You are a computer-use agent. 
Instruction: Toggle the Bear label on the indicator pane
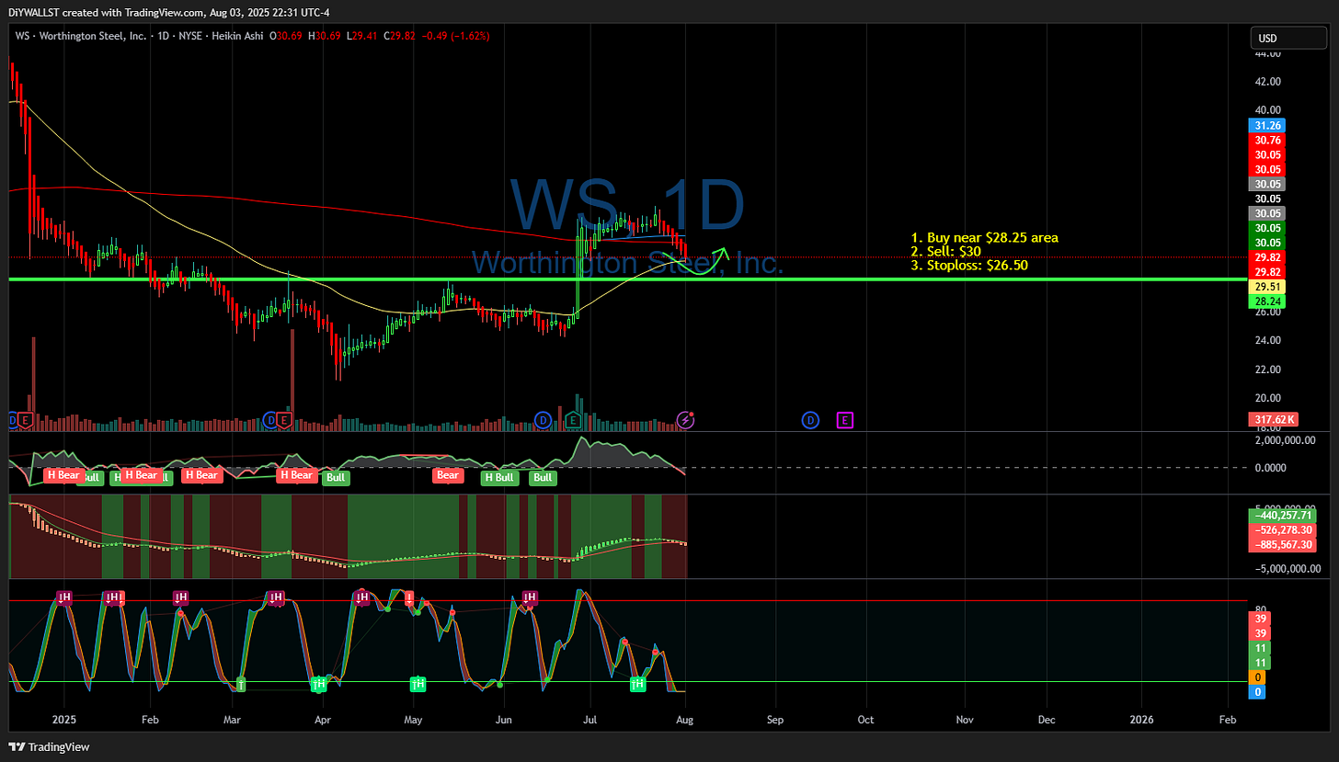pos(447,475)
